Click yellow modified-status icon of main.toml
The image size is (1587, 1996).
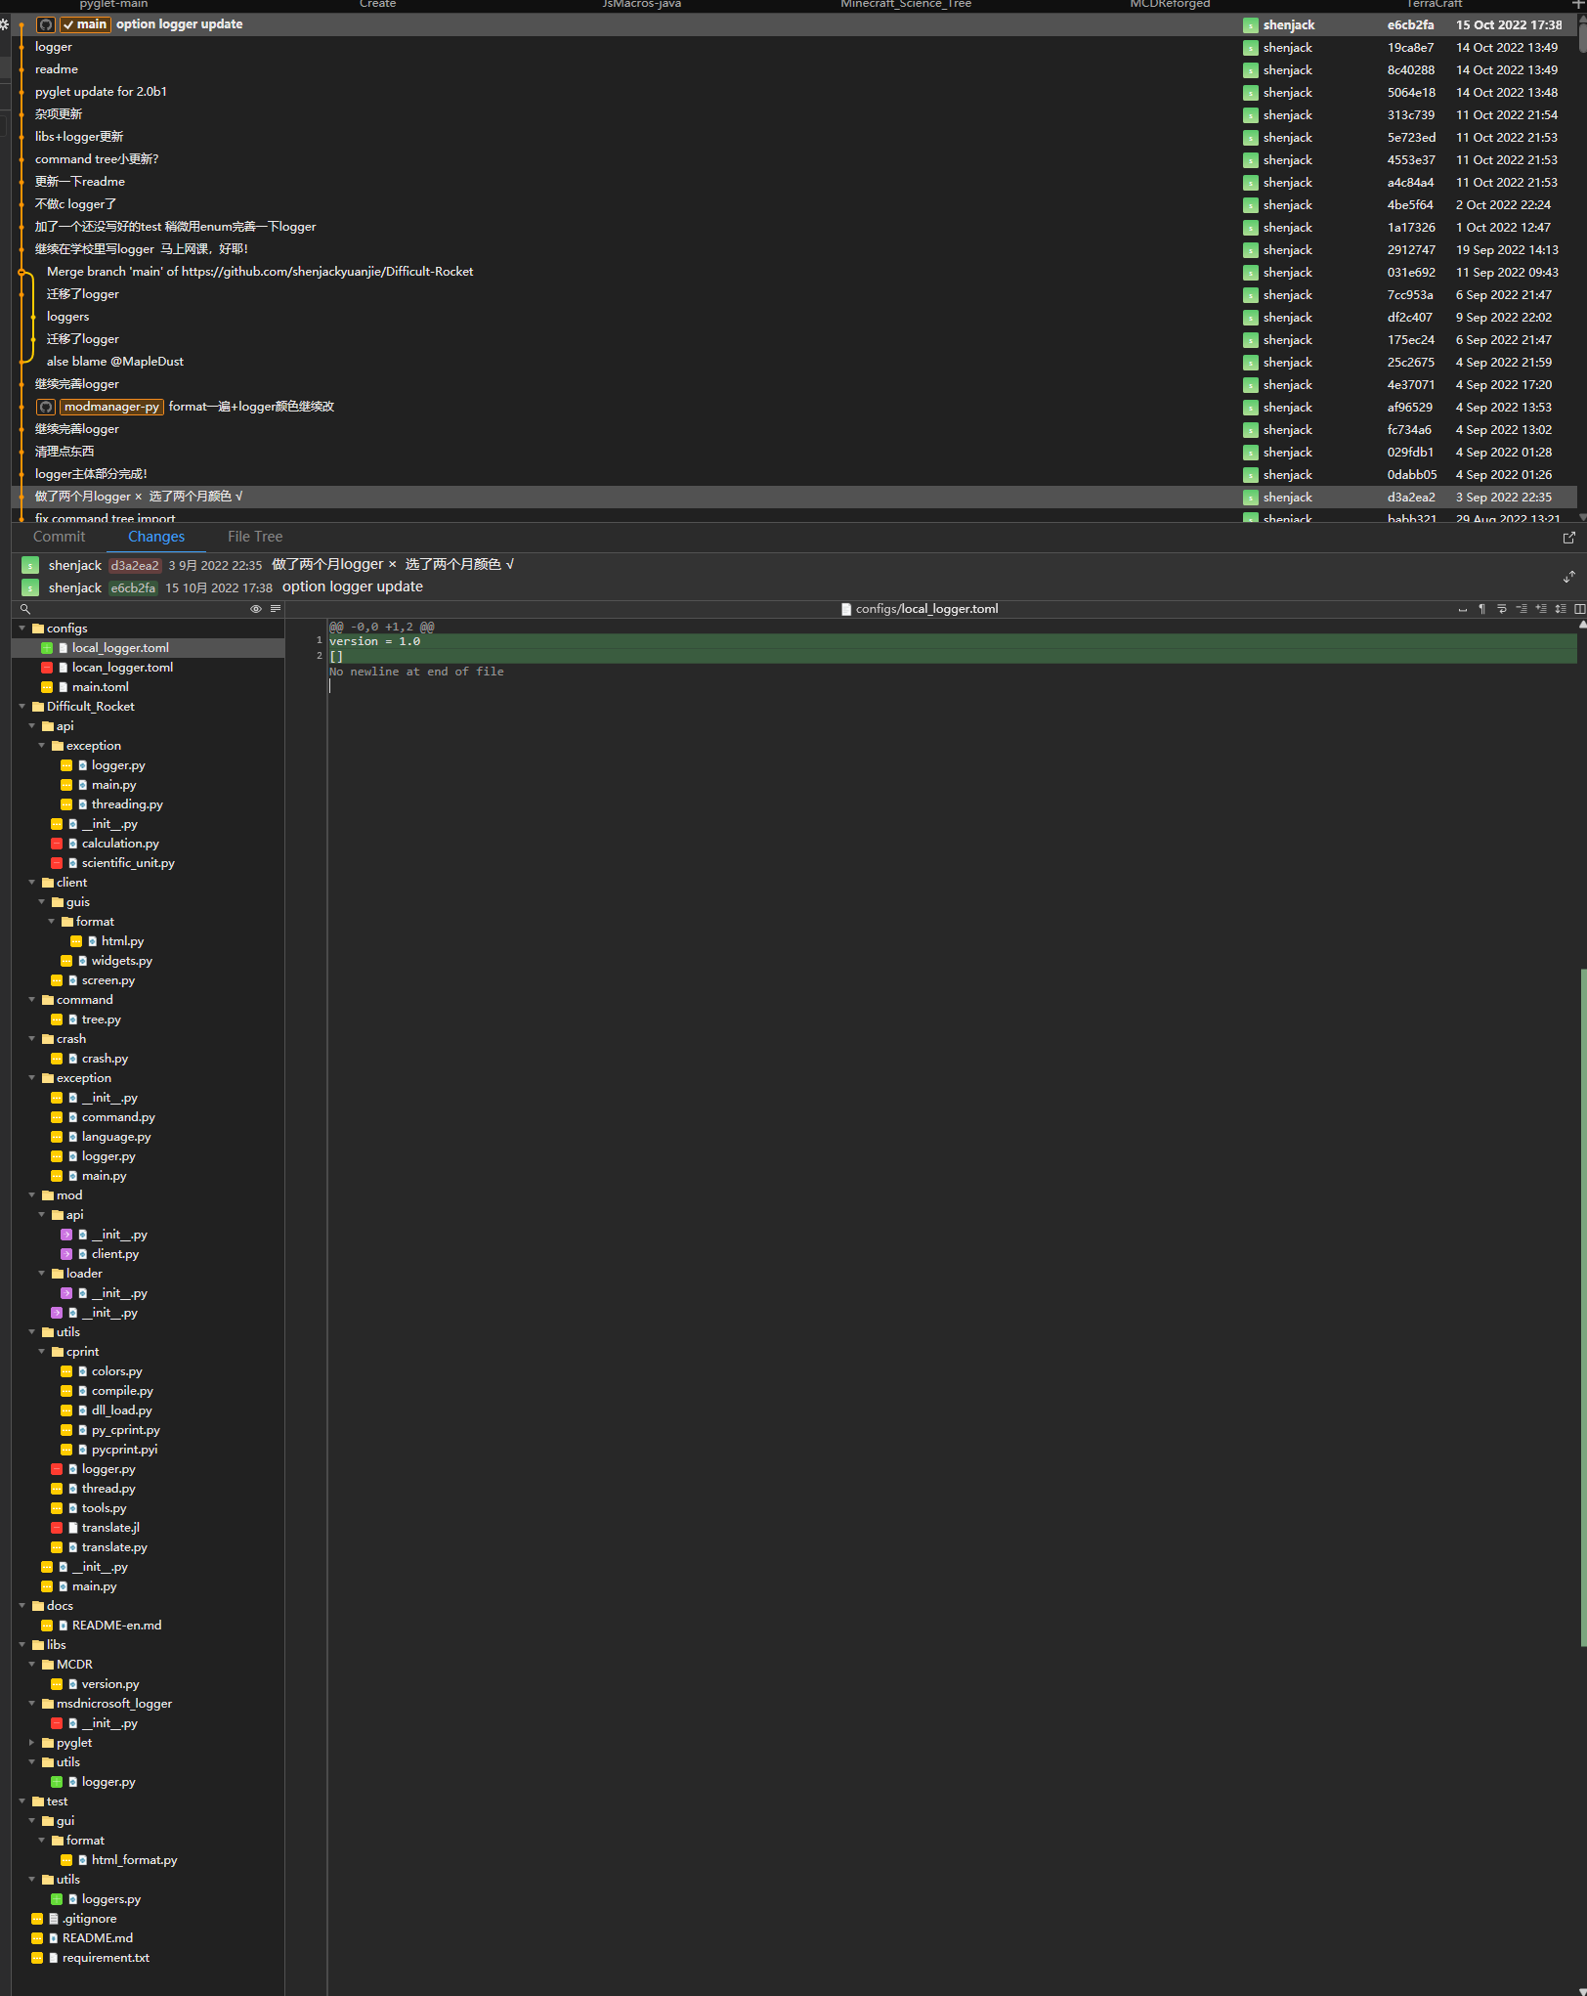pyautogui.click(x=47, y=687)
